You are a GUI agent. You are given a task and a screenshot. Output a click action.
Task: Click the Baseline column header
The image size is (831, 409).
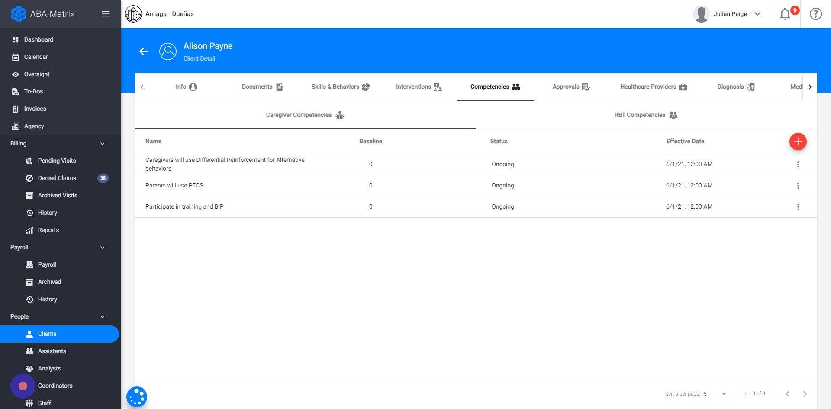click(x=370, y=142)
